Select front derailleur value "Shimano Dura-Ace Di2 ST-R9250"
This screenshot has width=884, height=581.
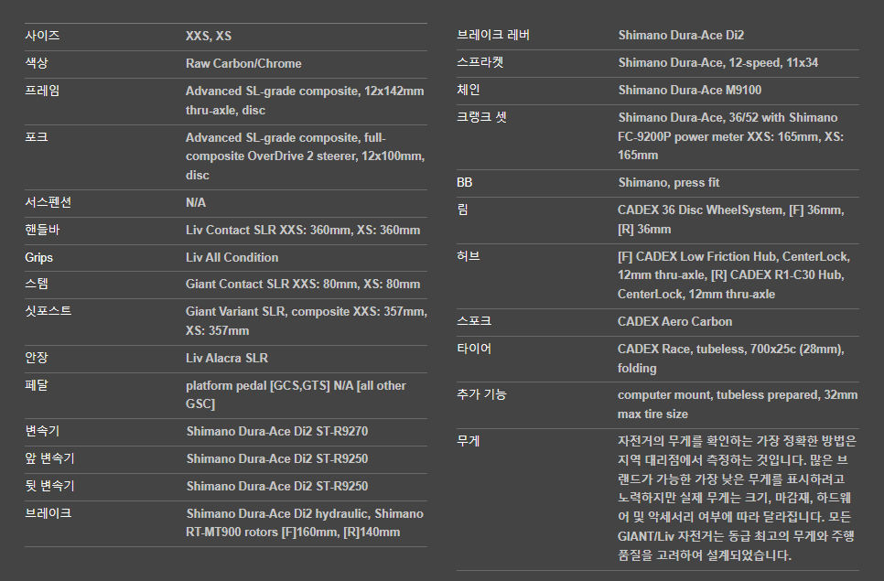[x=276, y=459]
